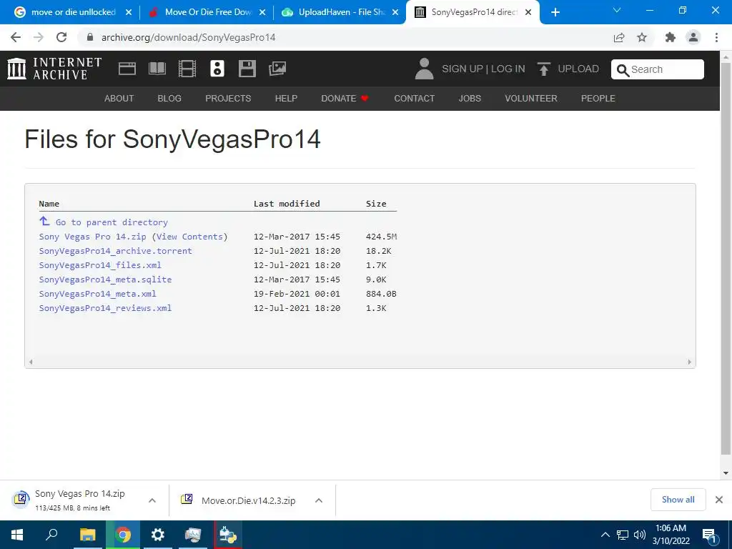
Task: Click the up-arrow icon for parent directory
Action: click(44, 221)
